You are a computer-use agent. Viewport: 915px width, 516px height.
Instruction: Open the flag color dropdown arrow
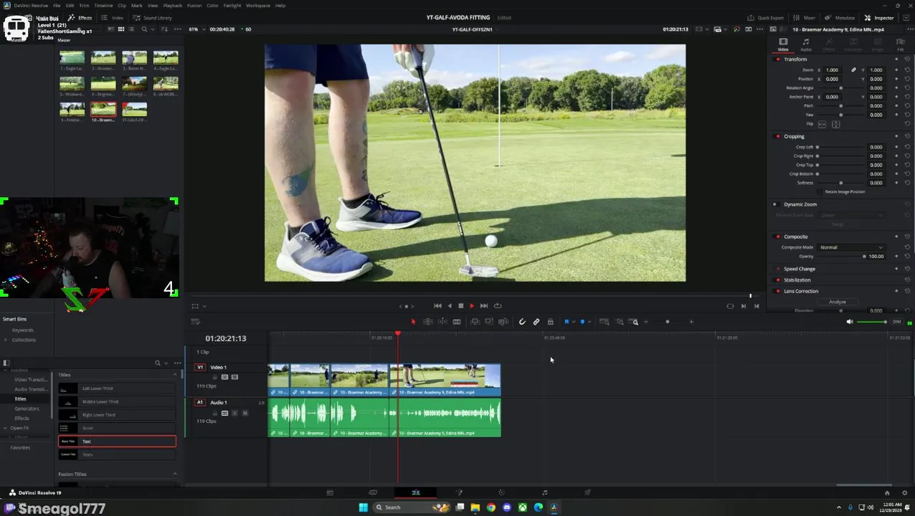pyautogui.click(x=574, y=322)
